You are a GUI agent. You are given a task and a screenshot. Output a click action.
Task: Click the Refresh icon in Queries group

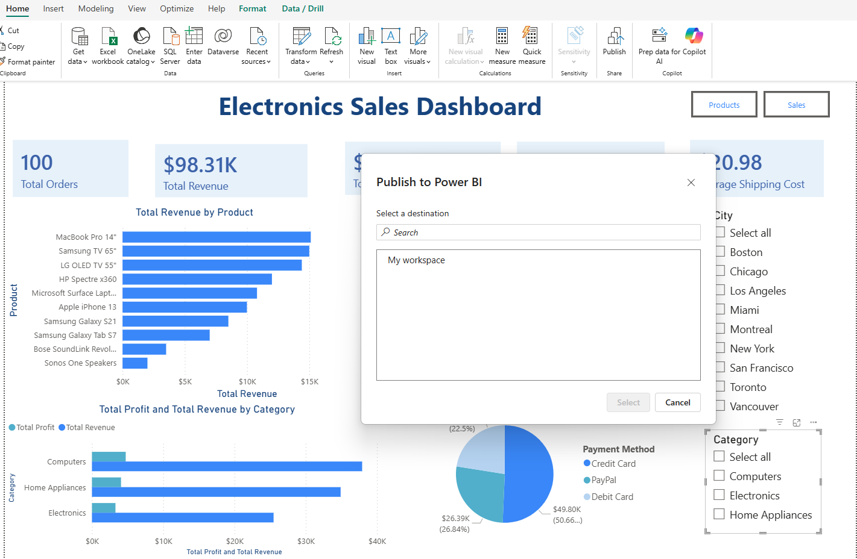(x=332, y=37)
